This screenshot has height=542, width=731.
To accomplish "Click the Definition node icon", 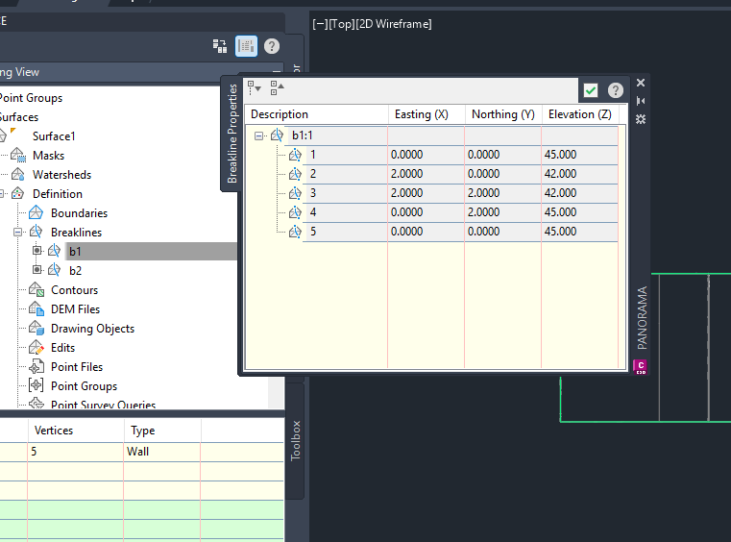I will point(17,193).
